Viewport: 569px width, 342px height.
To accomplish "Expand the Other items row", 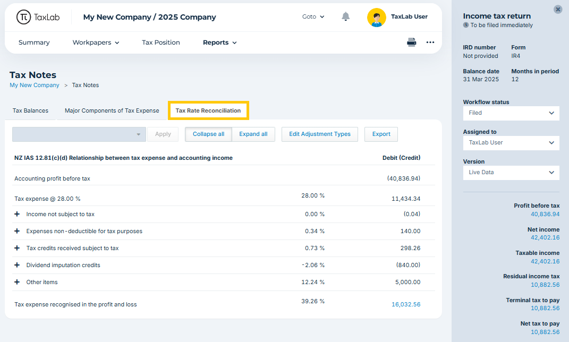I will 17,282.
